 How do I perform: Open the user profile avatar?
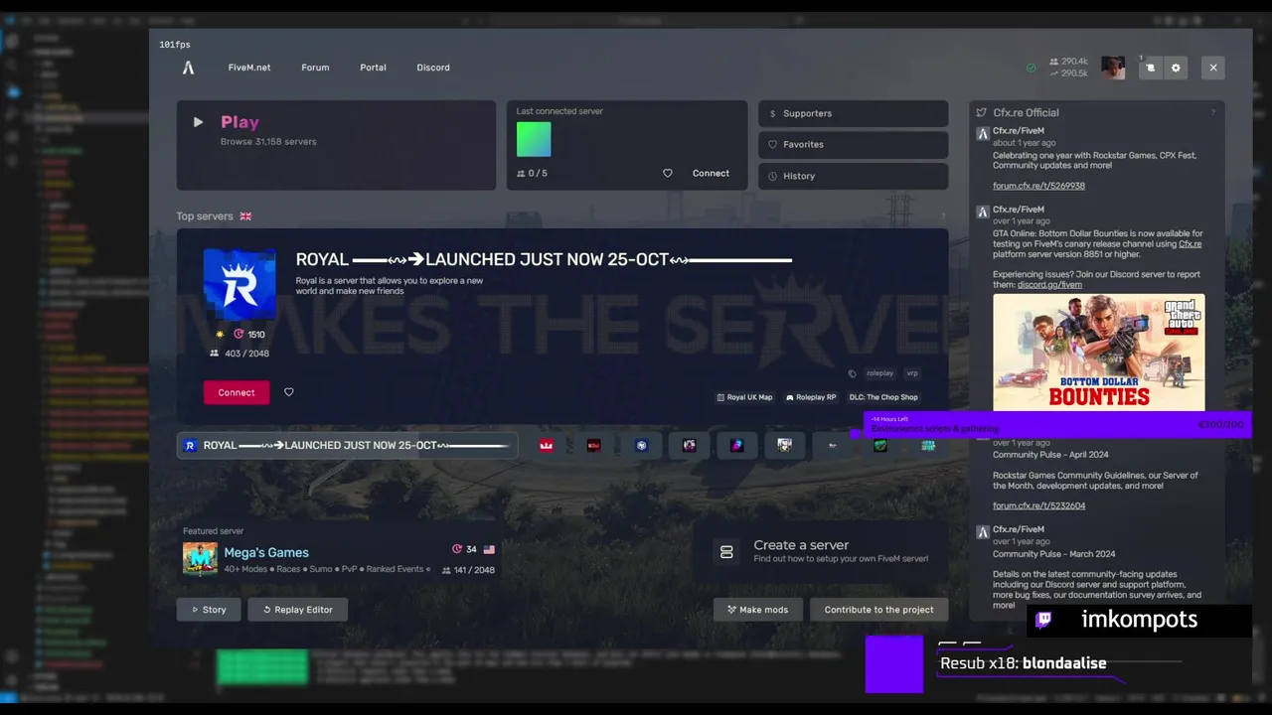(x=1113, y=68)
